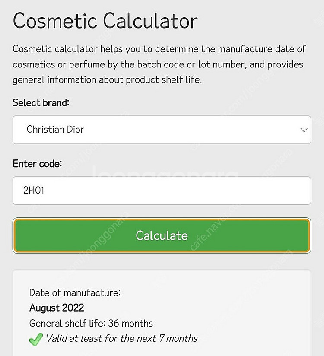
Task: Click the '36 months' shelf life value
Action: pos(130,323)
